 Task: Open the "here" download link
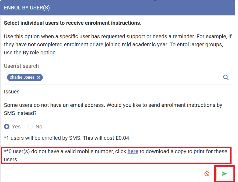(133, 151)
